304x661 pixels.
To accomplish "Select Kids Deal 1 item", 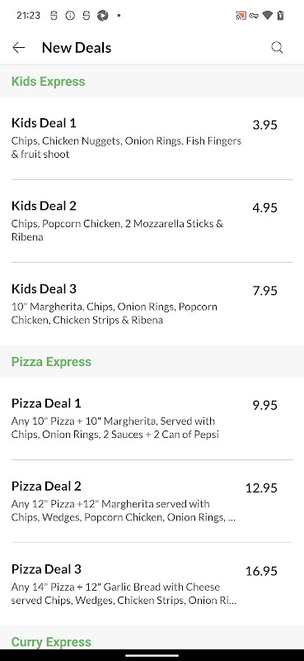I will pos(152,138).
